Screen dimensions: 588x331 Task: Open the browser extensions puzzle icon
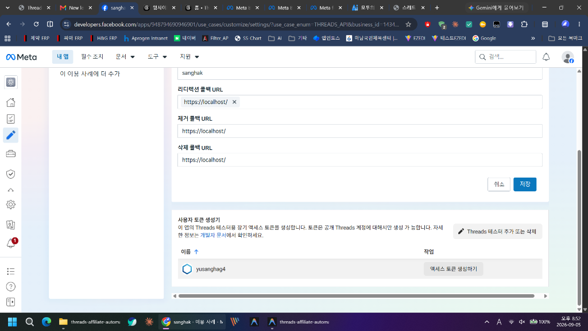pyautogui.click(x=524, y=24)
